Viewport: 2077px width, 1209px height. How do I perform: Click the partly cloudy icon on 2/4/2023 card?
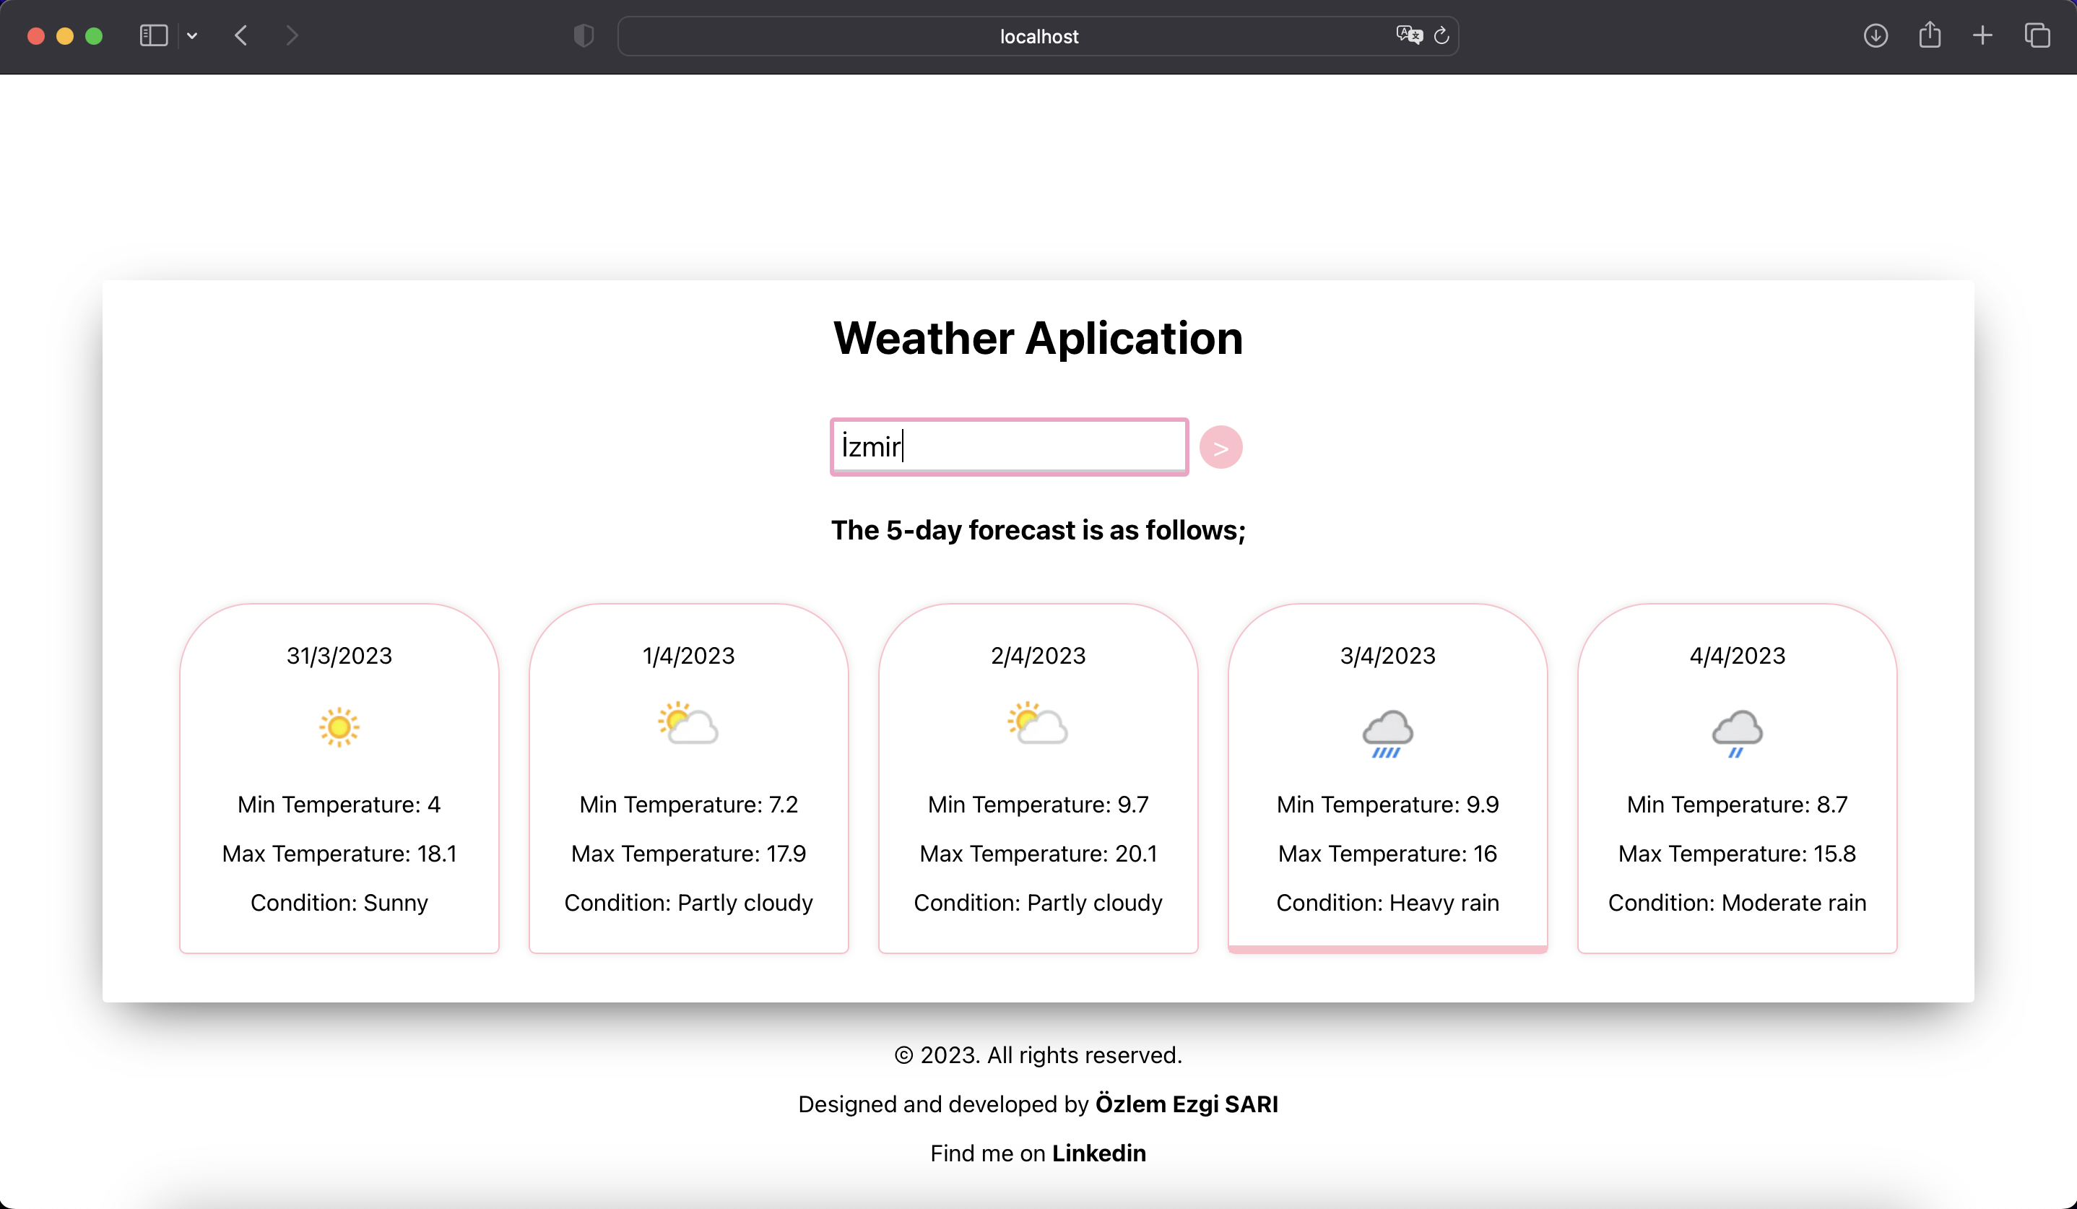point(1038,724)
